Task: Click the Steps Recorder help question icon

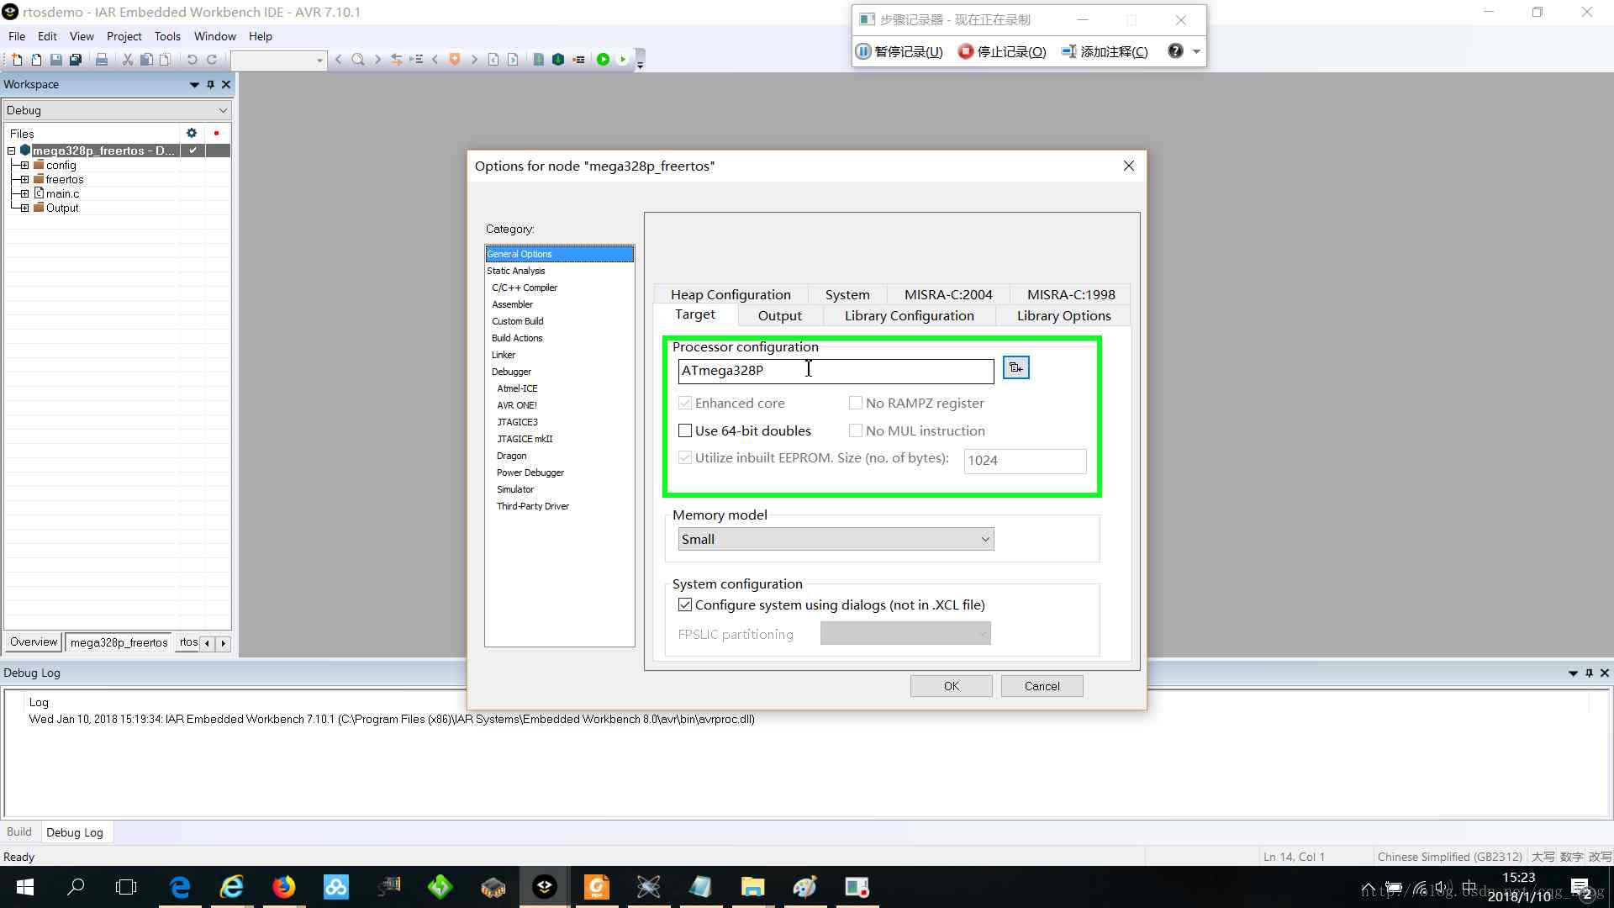Action: click(1175, 51)
